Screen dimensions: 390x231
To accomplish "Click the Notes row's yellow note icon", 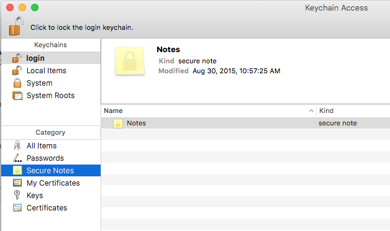I will click(118, 124).
